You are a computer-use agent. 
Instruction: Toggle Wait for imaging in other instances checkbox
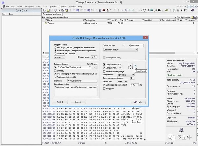coord(55,74)
